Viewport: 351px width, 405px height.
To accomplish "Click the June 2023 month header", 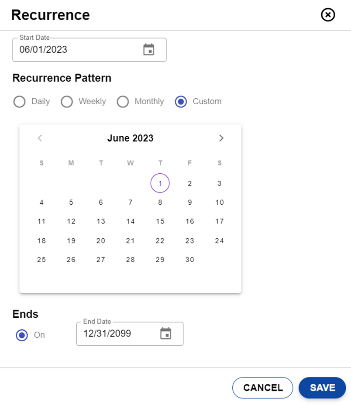I will (x=131, y=138).
